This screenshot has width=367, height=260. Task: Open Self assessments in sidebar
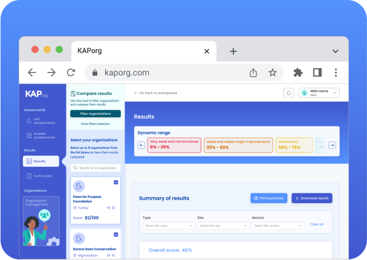pos(41,120)
